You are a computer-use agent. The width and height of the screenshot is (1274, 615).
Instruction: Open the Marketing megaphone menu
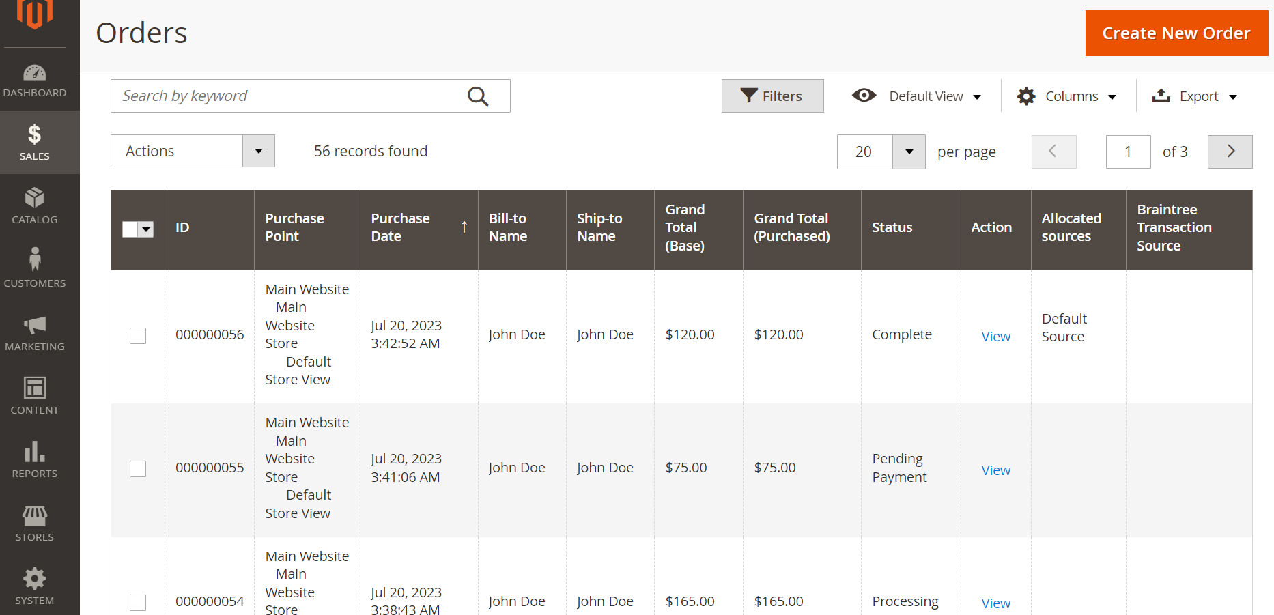point(35,332)
